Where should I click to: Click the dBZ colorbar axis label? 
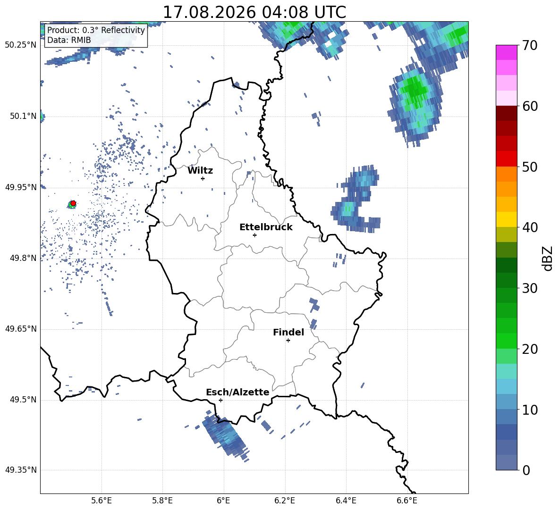(548, 258)
